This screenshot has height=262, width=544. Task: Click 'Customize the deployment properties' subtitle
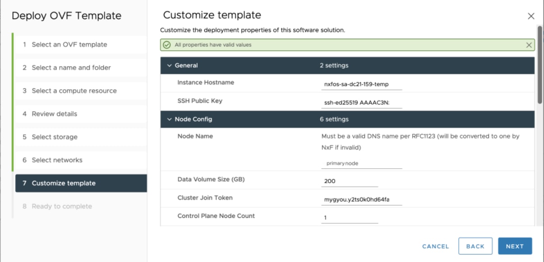253,30
